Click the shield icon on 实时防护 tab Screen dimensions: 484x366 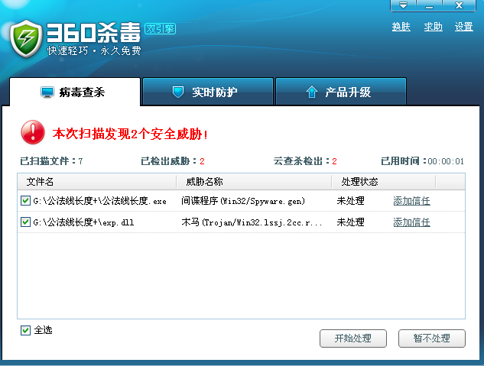(x=178, y=92)
